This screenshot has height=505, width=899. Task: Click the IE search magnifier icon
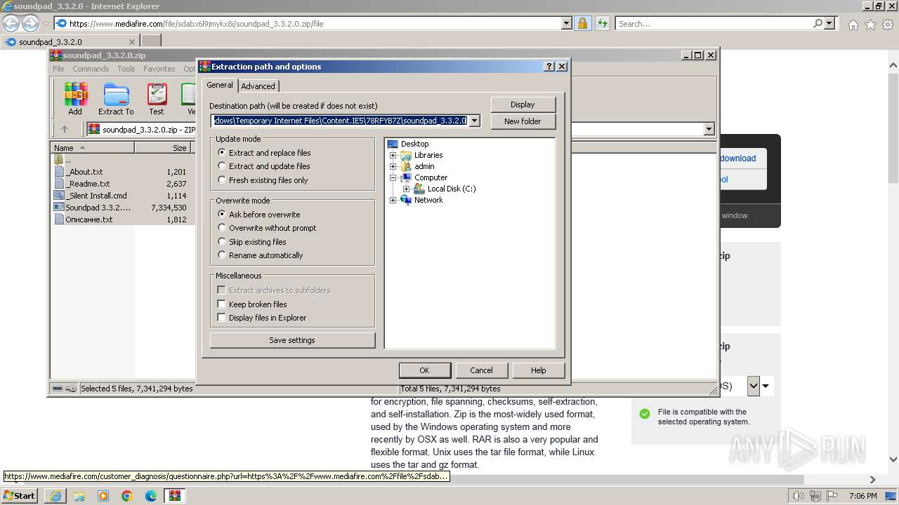[x=818, y=23]
